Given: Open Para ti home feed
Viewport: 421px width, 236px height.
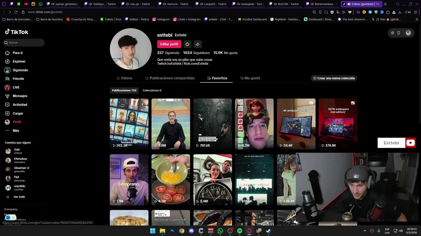Looking at the screenshot, I should pos(14,53).
